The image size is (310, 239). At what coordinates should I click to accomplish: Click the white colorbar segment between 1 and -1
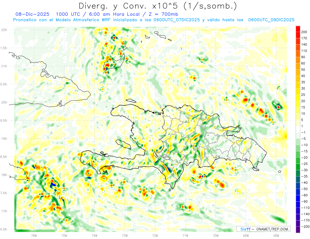coord(298,129)
